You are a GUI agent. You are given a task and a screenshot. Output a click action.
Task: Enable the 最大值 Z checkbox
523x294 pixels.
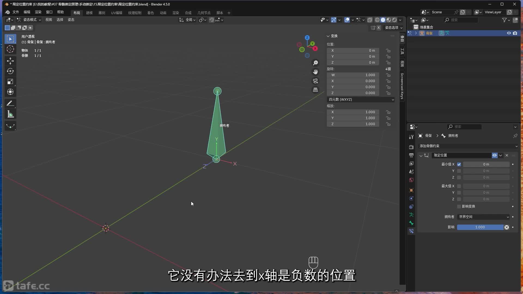(459, 199)
